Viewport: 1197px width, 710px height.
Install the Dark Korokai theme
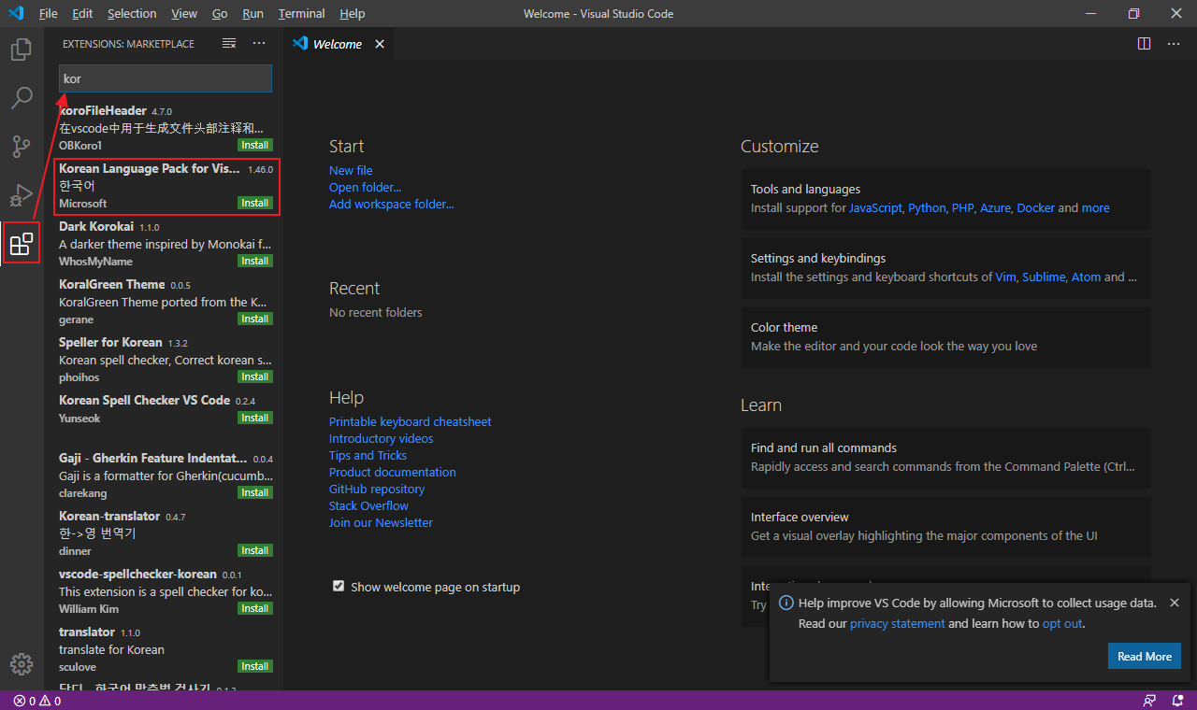pyautogui.click(x=255, y=261)
